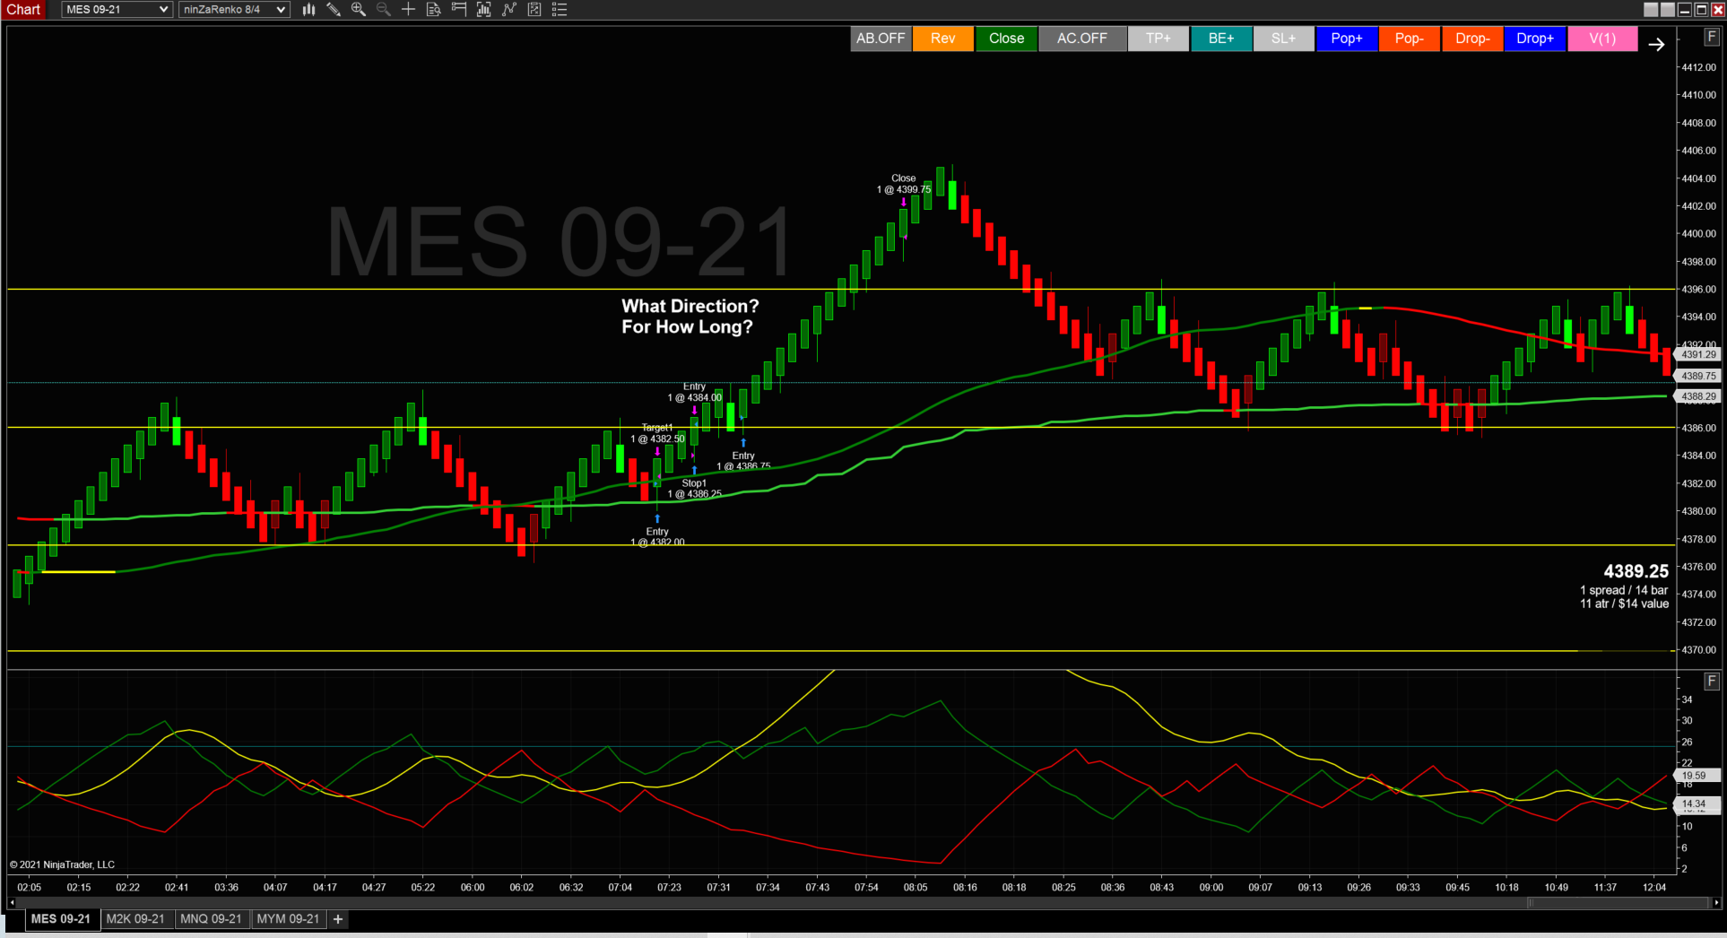Click the 4389.75 price marker
Screen dimensions: 1727x938
[1697, 377]
